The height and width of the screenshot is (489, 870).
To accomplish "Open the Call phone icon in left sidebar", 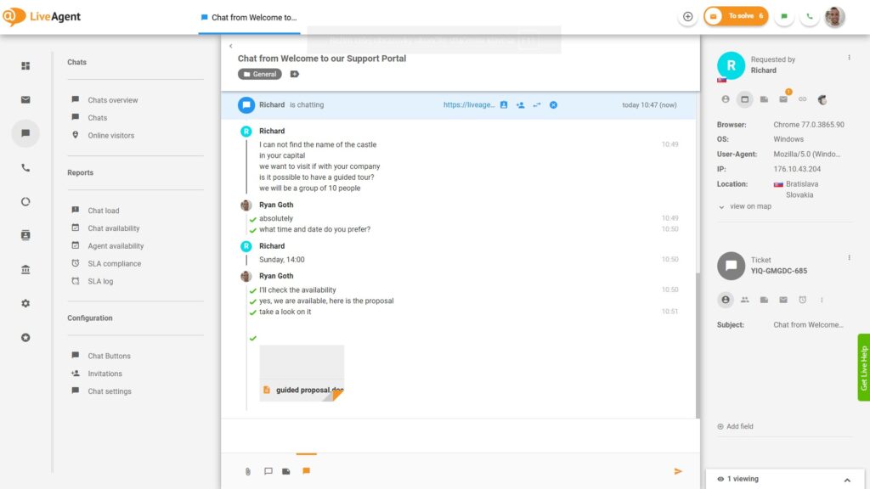I will click(25, 167).
